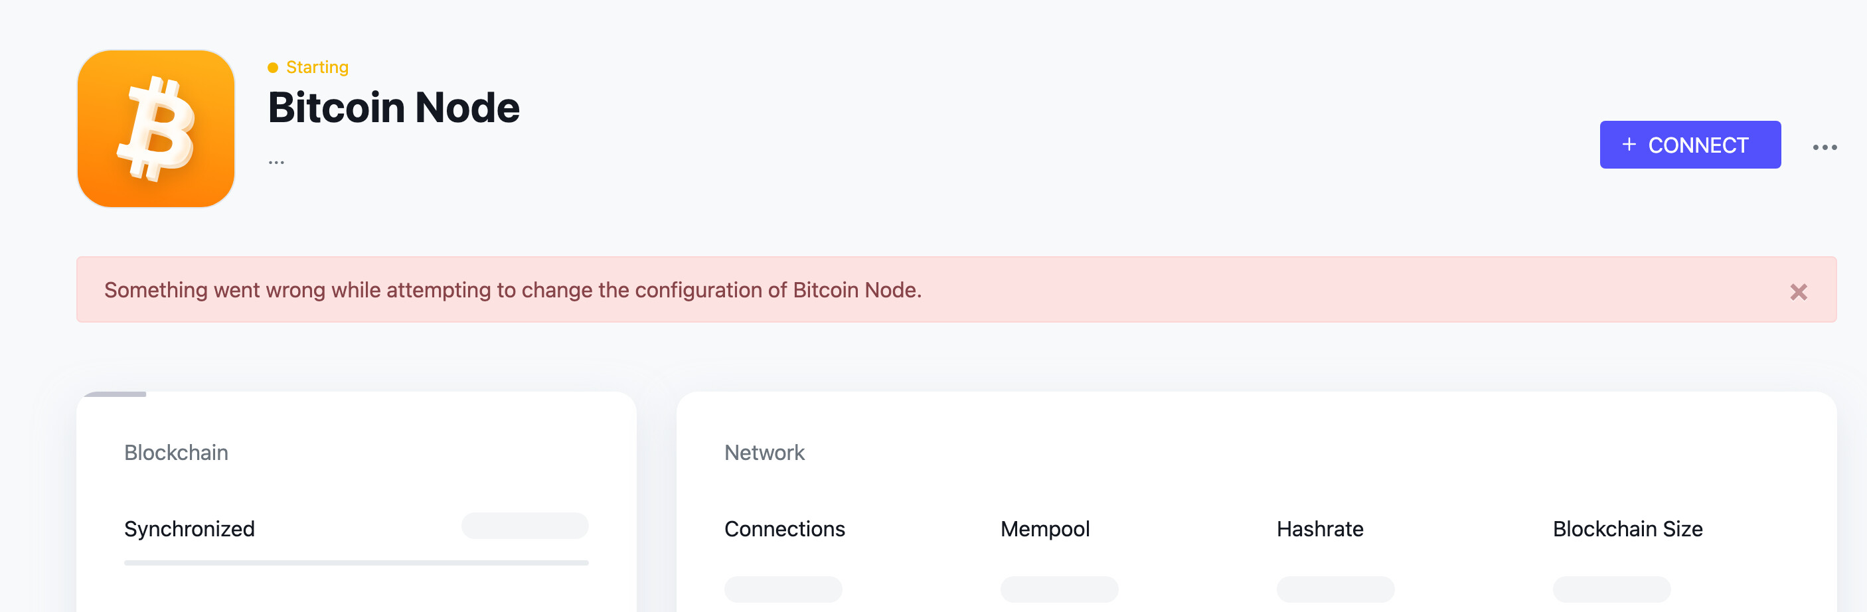This screenshot has width=1867, height=612.
Task: Click the Connections stat label
Action: [784, 529]
